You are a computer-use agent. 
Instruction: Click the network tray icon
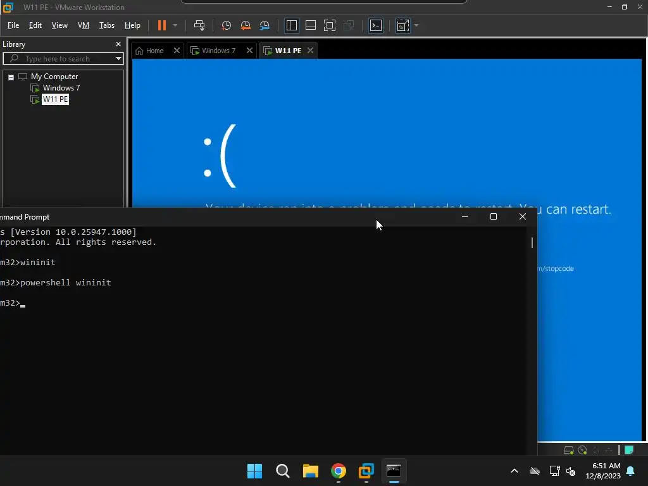pyautogui.click(x=554, y=471)
